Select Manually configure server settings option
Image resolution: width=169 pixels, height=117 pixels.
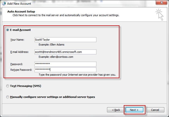pyautogui.click(x=7, y=97)
